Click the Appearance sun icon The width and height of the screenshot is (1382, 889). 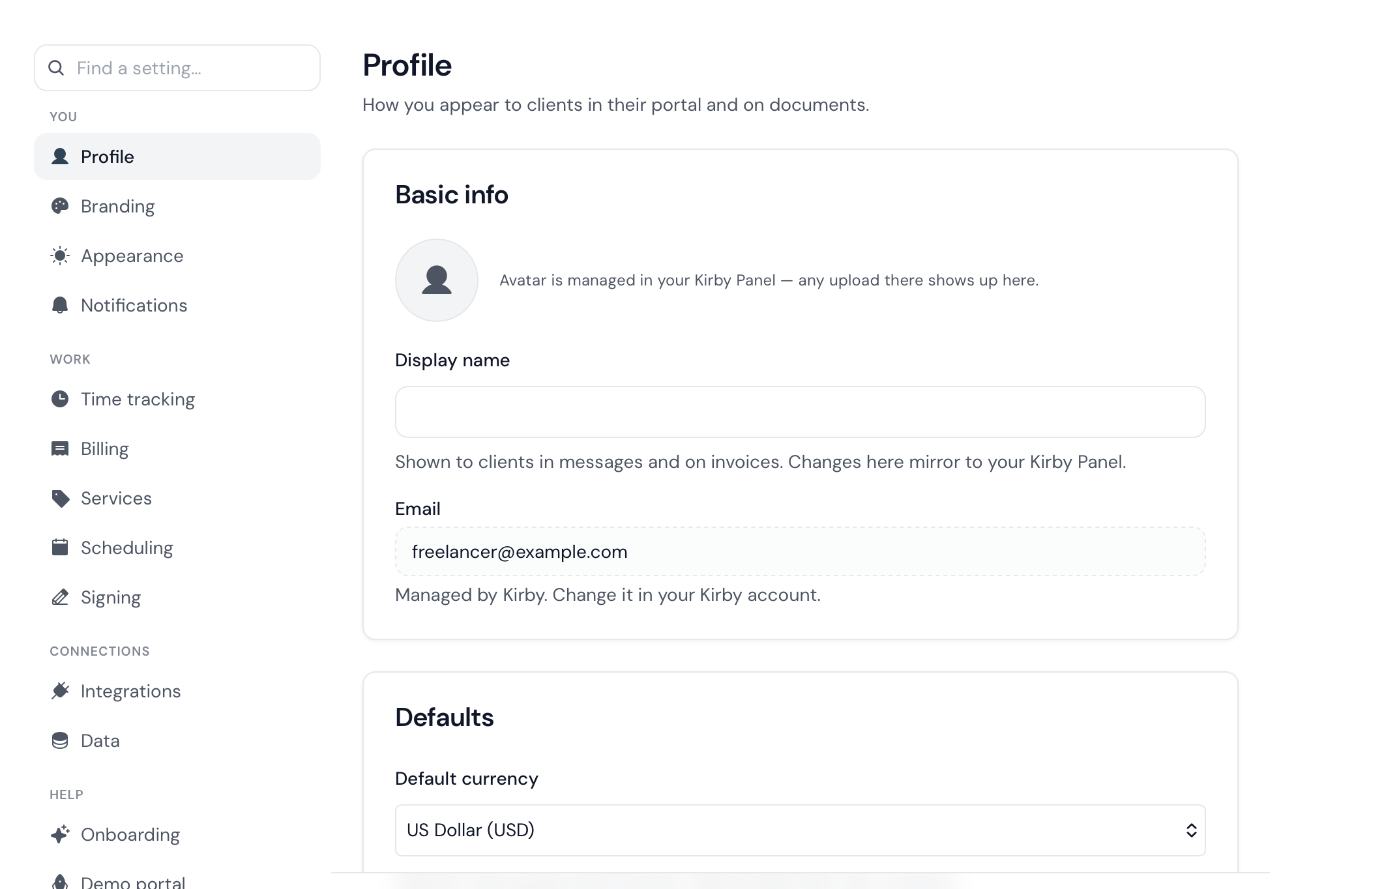60,255
